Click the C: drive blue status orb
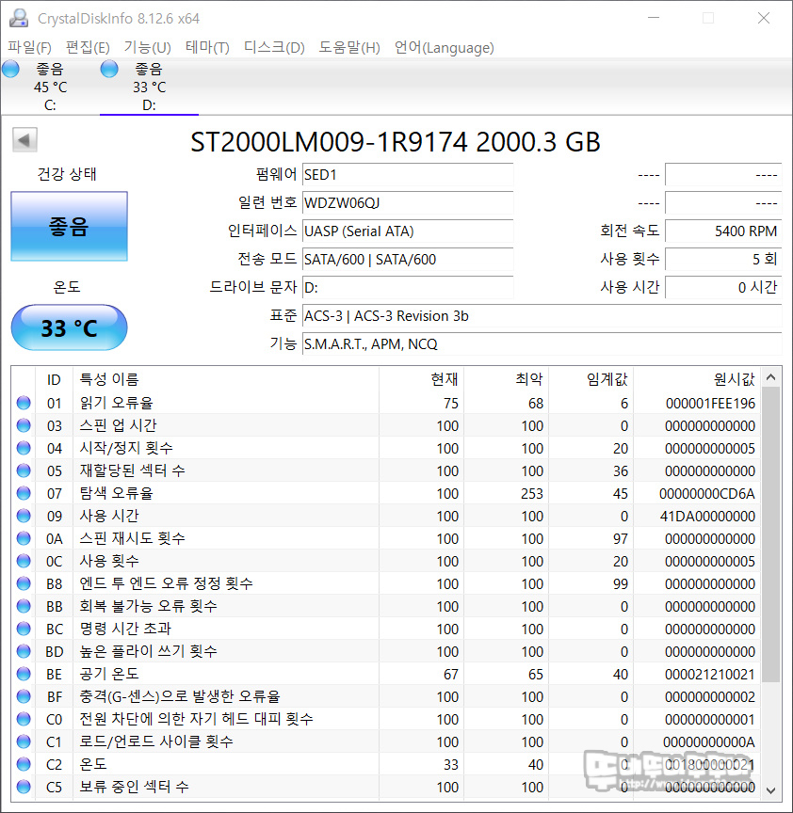Screen dimensions: 793x813 pos(10,69)
